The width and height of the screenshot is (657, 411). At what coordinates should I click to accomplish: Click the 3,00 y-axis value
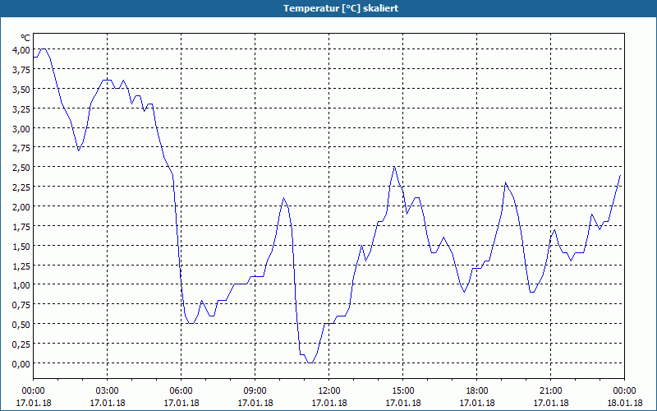tap(21, 128)
